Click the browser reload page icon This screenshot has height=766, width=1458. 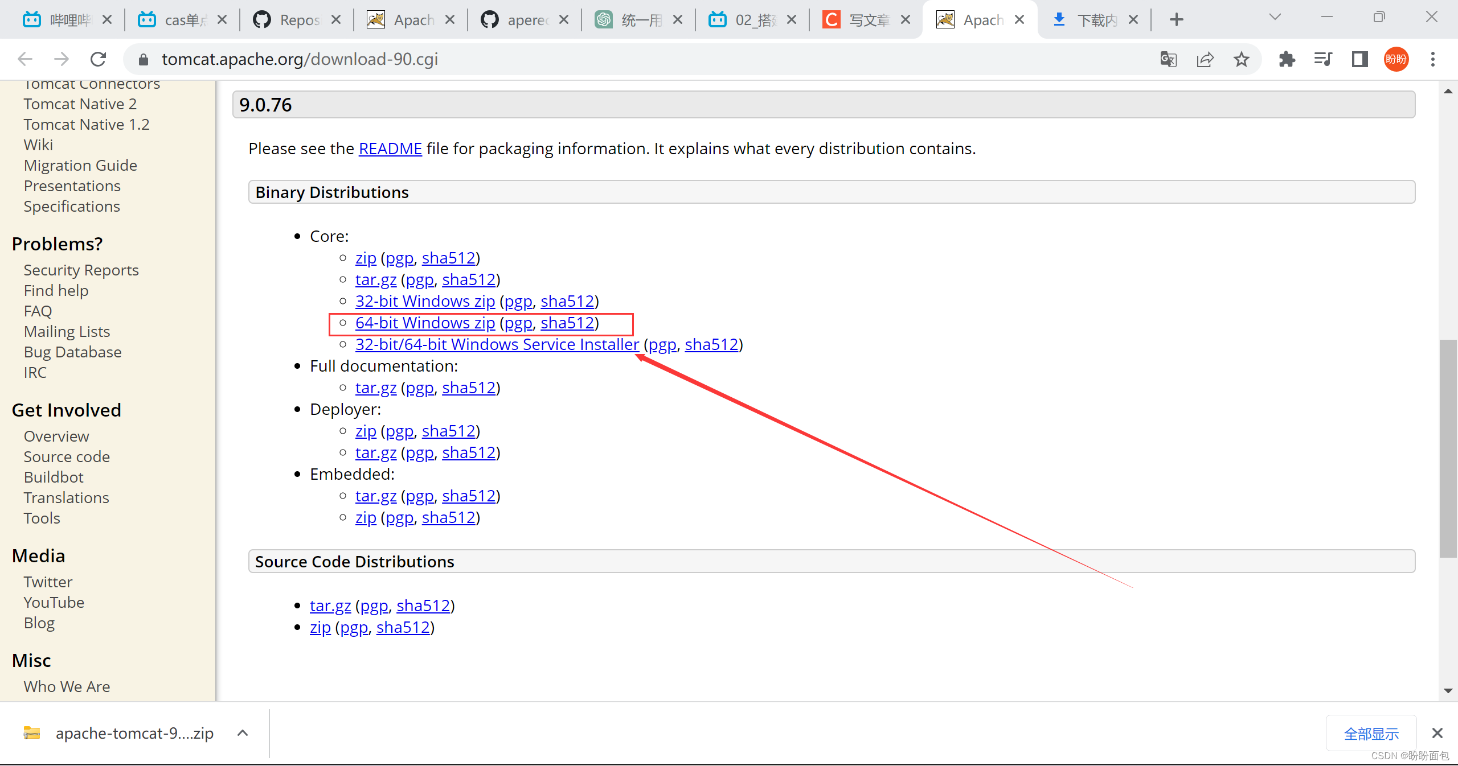click(x=99, y=59)
